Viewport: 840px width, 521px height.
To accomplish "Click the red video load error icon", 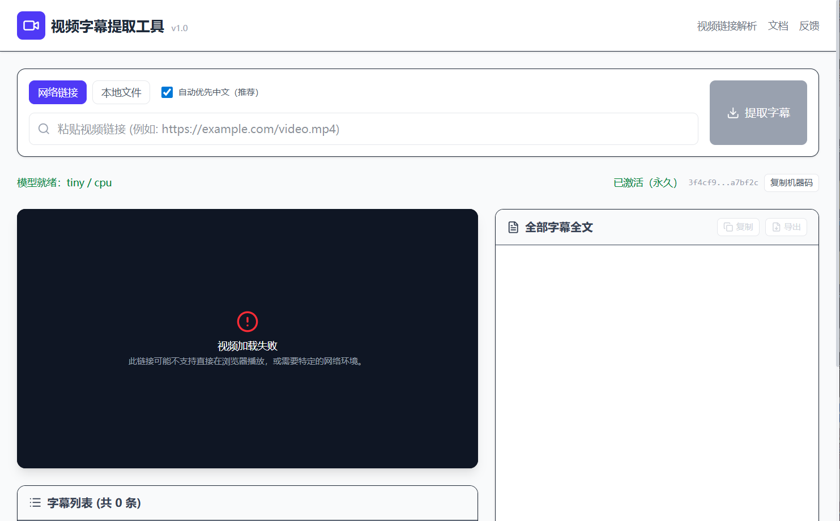I will (x=248, y=322).
